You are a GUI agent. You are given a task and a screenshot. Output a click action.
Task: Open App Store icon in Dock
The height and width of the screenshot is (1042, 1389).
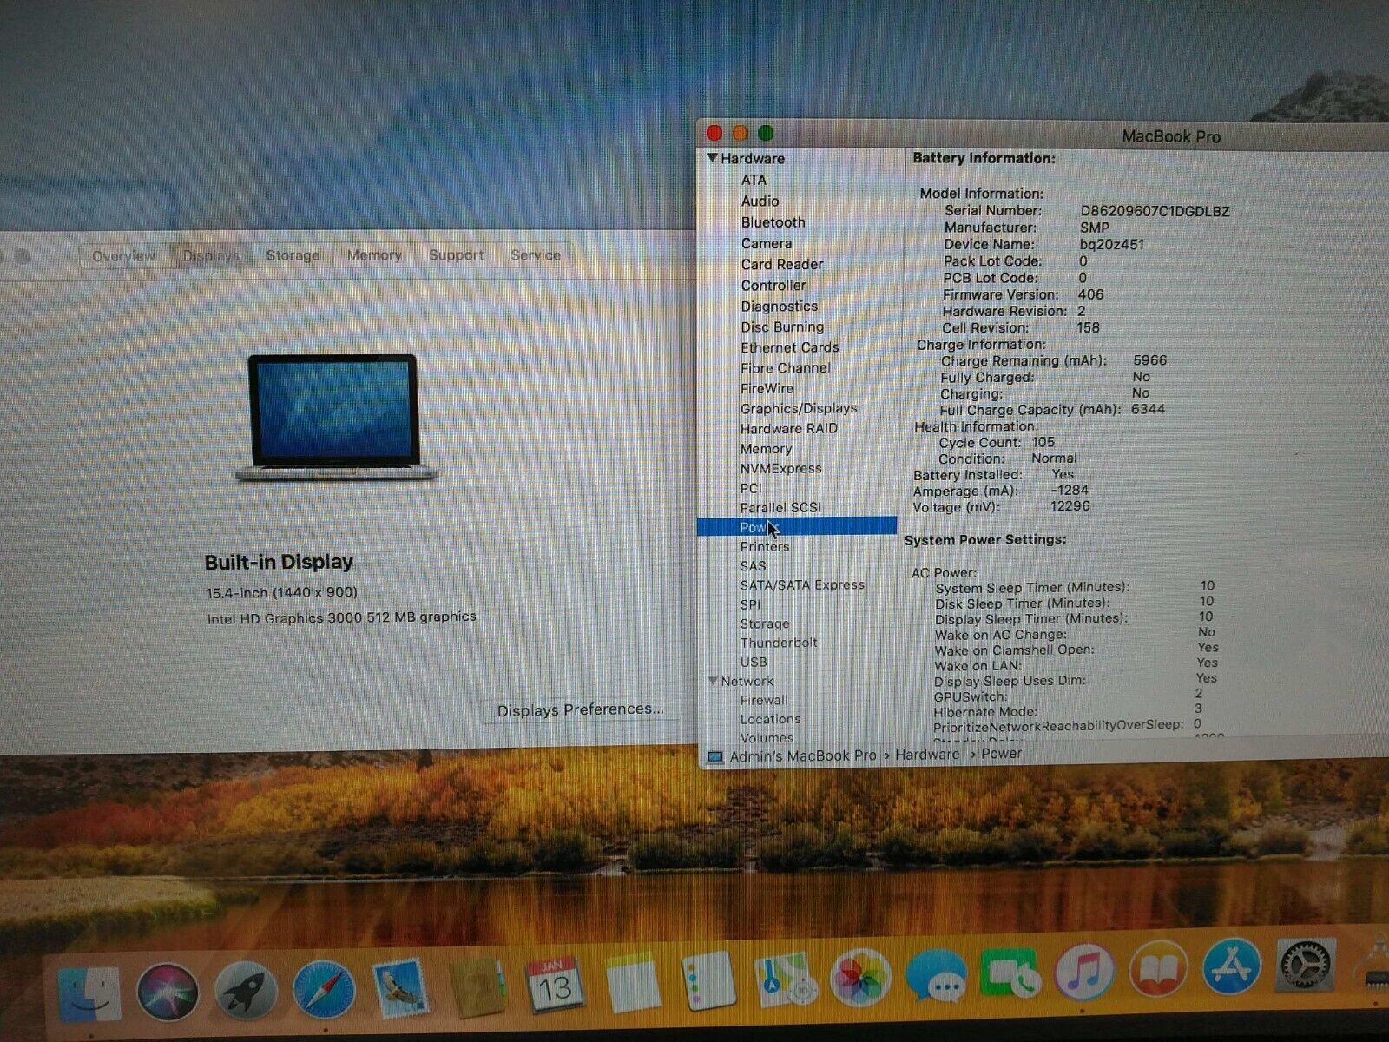[x=1232, y=967]
